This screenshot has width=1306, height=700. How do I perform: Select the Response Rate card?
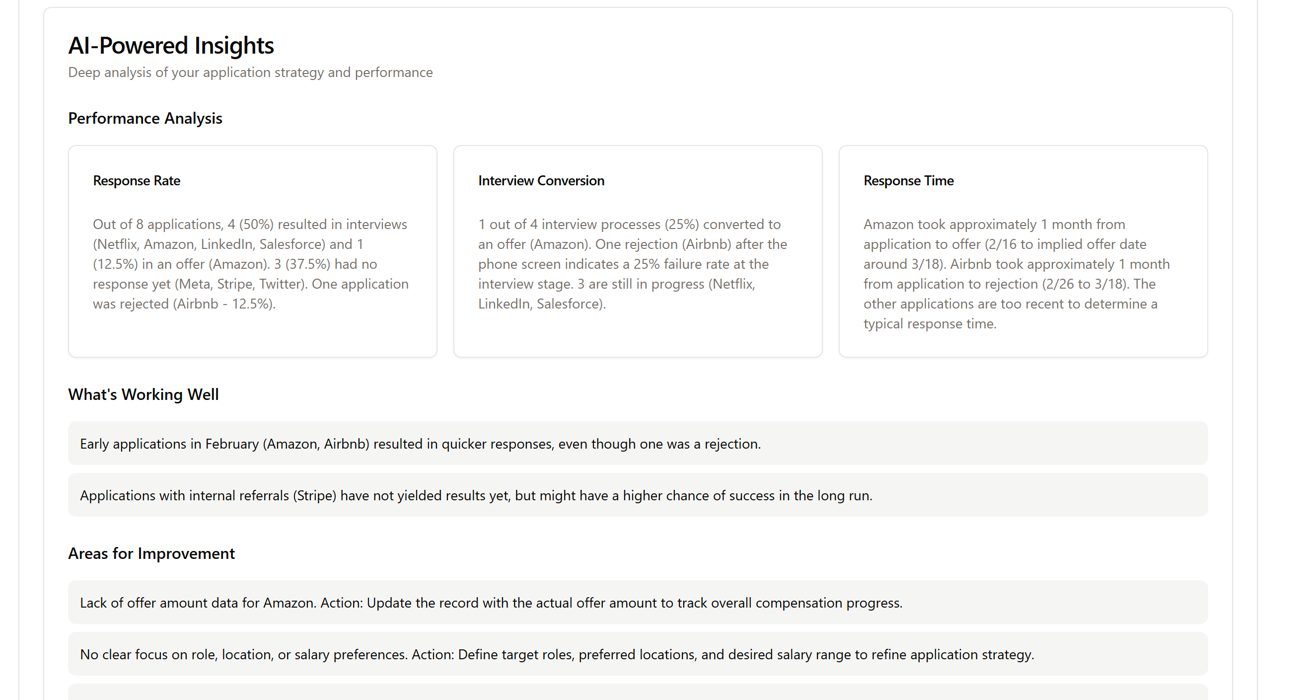[252, 251]
